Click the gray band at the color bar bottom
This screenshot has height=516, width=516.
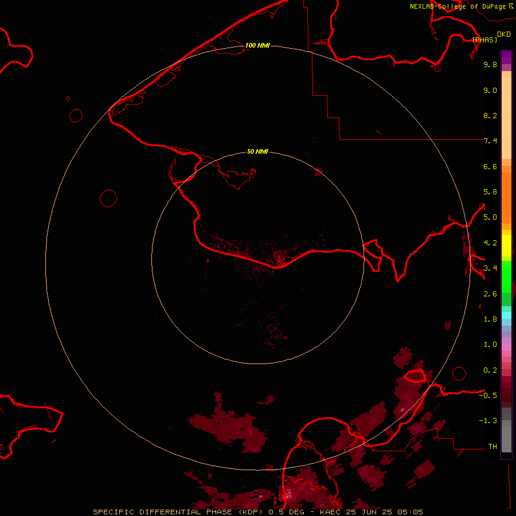coord(506,436)
